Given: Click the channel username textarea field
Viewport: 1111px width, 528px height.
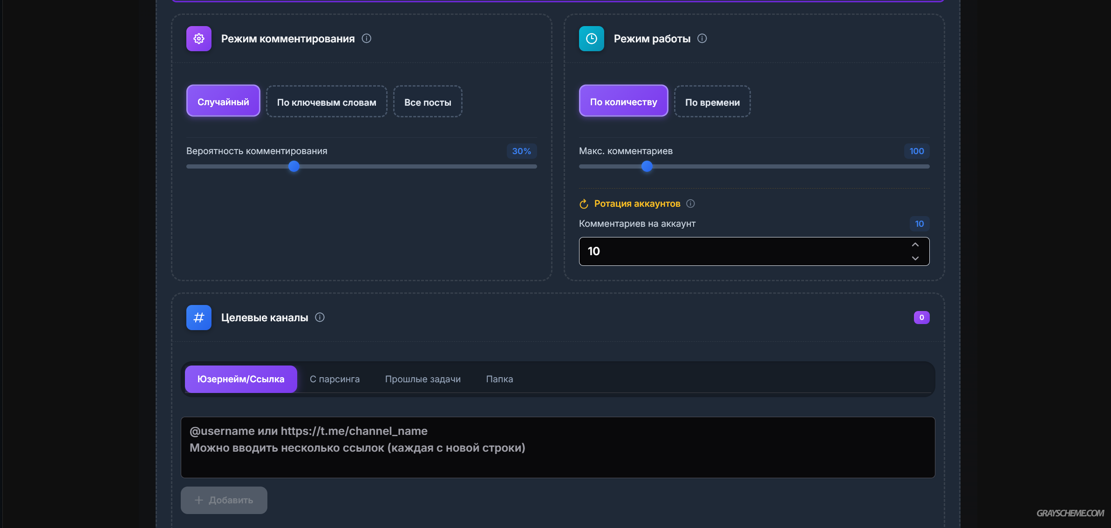Looking at the screenshot, I should pos(558,447).
